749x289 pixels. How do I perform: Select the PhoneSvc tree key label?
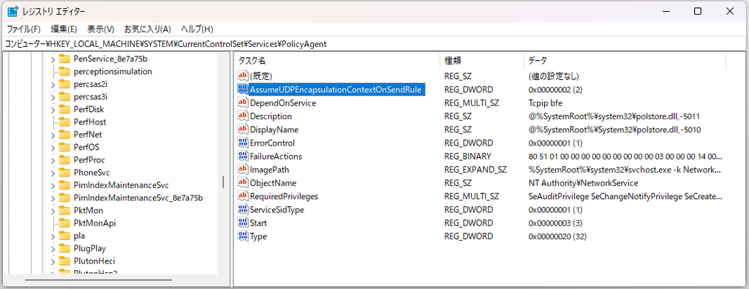92,173
